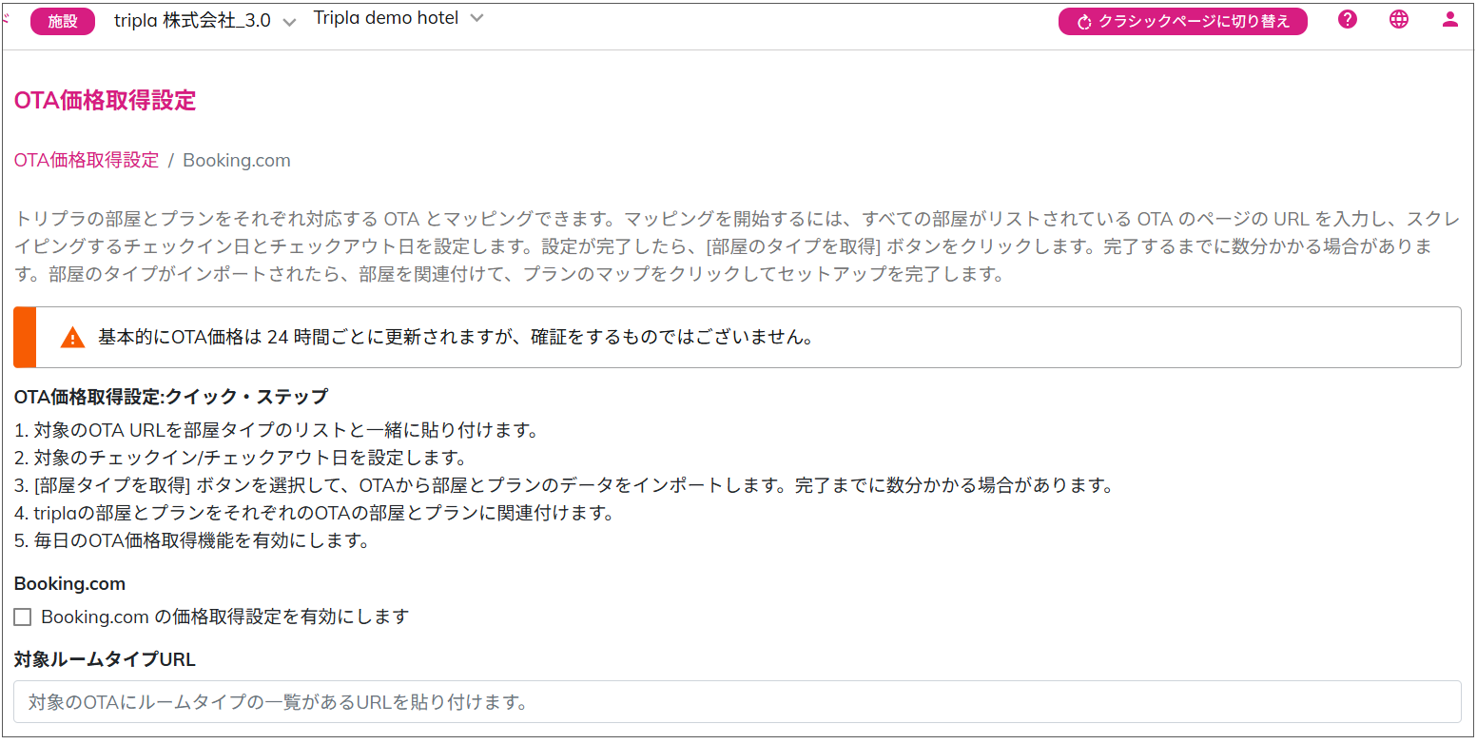This screenshot has height=744, width=1477.
Task: Open the help question mark icon
Action: [x=1347, y=19]
